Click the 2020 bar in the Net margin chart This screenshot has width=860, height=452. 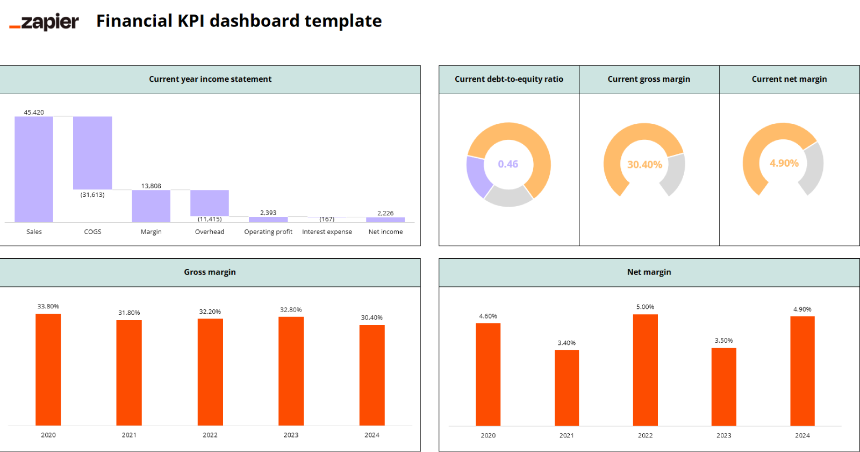click(x=488, y=375)
